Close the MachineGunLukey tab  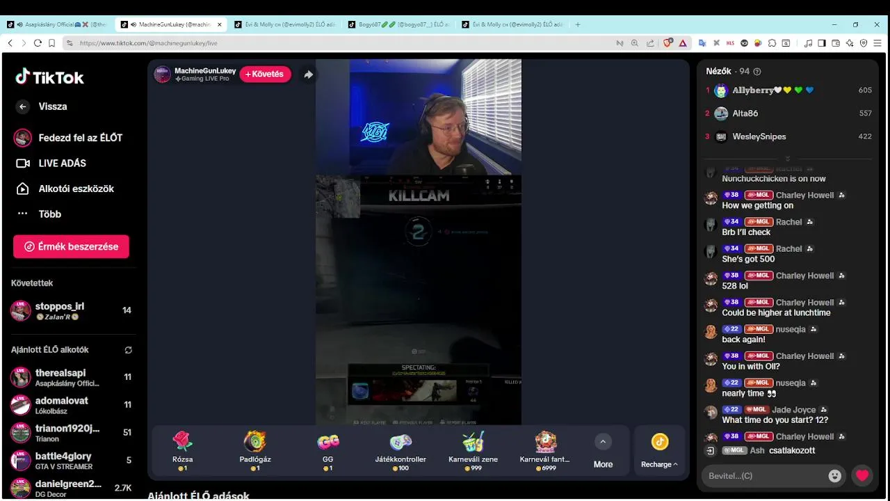click(x=220, y=24)
